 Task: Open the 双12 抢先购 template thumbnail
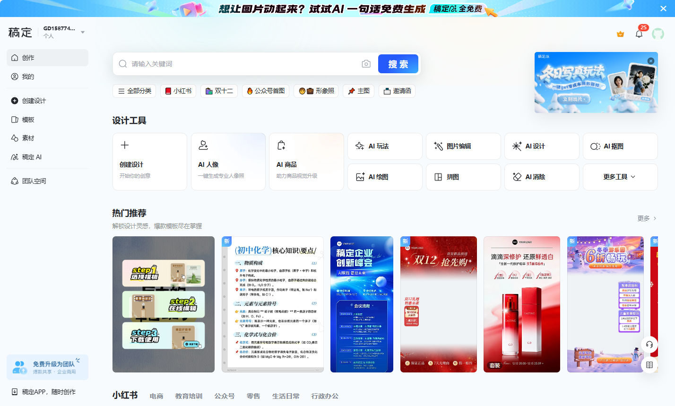(x=439, y=304)
